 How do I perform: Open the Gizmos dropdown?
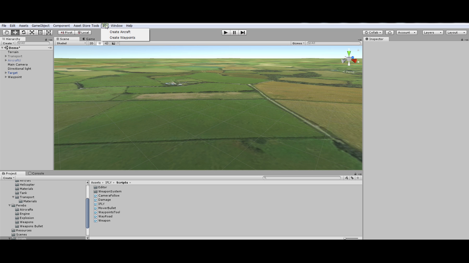pos(298,43)
